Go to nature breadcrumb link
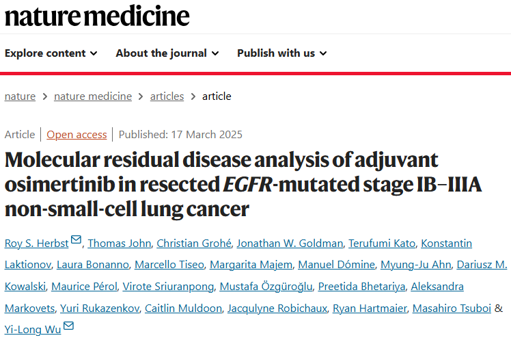This screenshot has width=511, height=340. 20,96
